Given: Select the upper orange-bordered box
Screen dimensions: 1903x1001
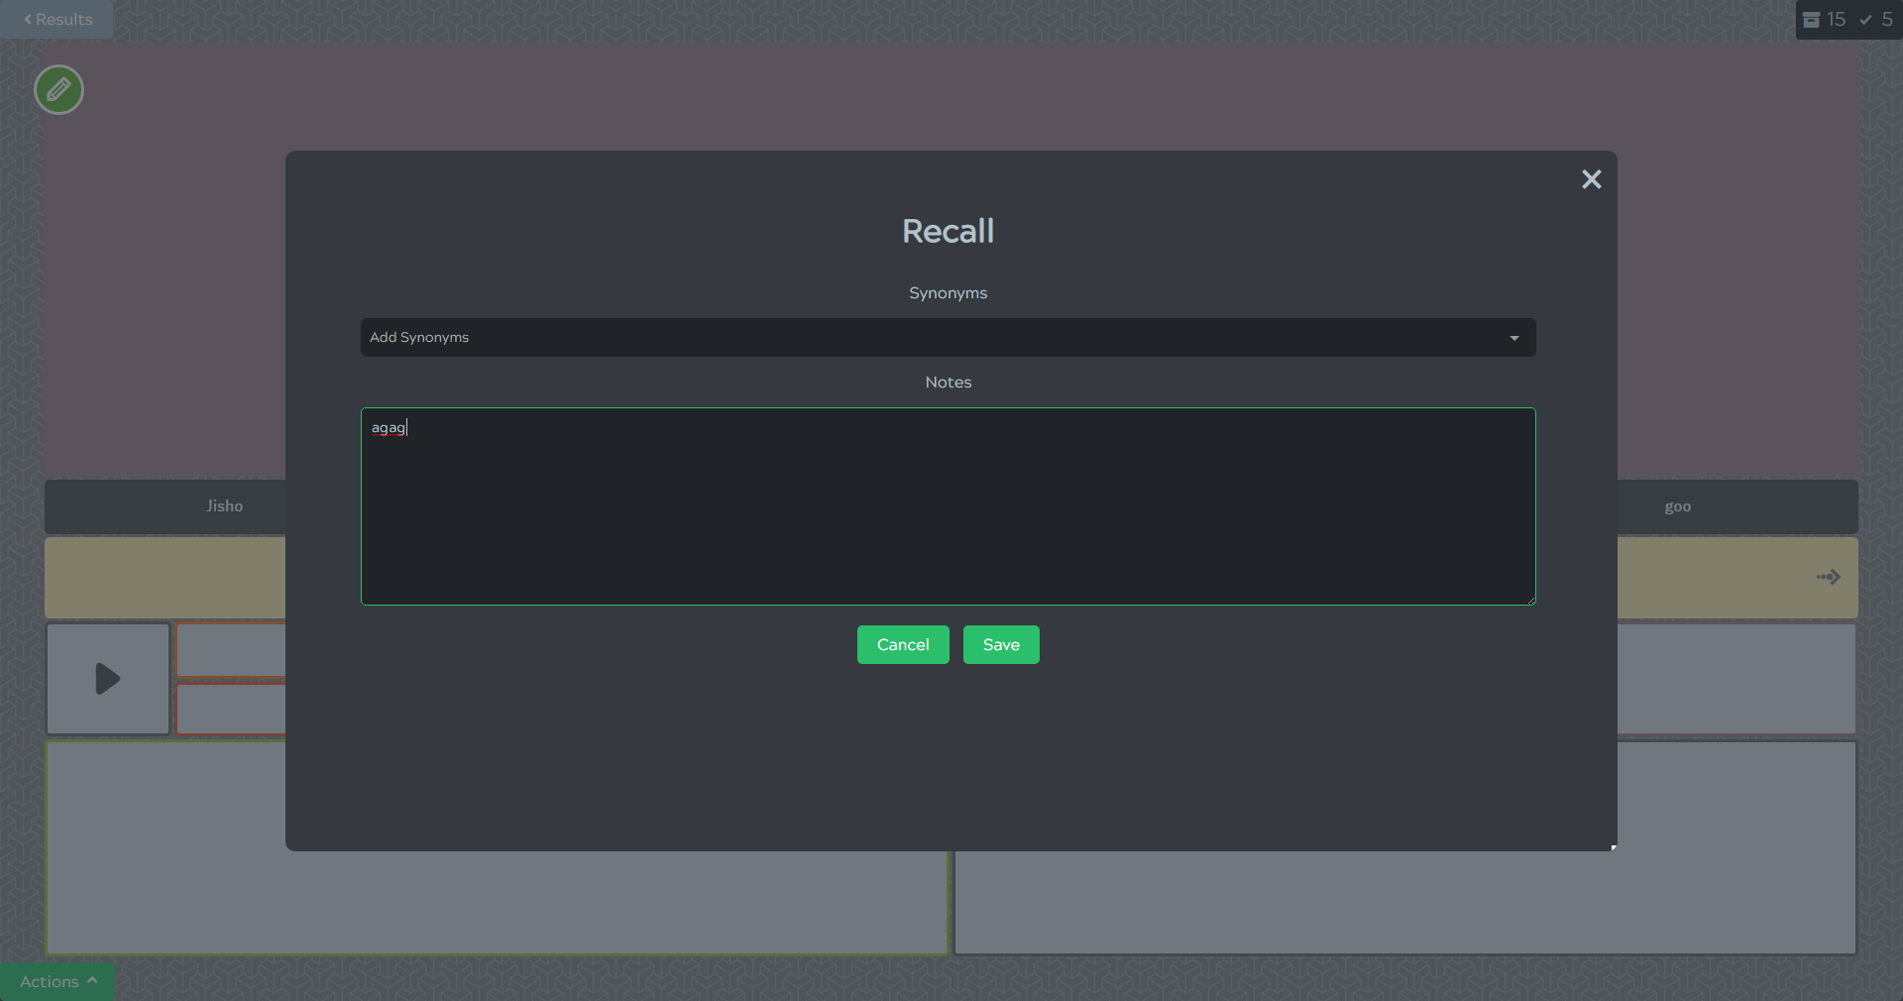Looking at the screenshot, I should 230,650.
